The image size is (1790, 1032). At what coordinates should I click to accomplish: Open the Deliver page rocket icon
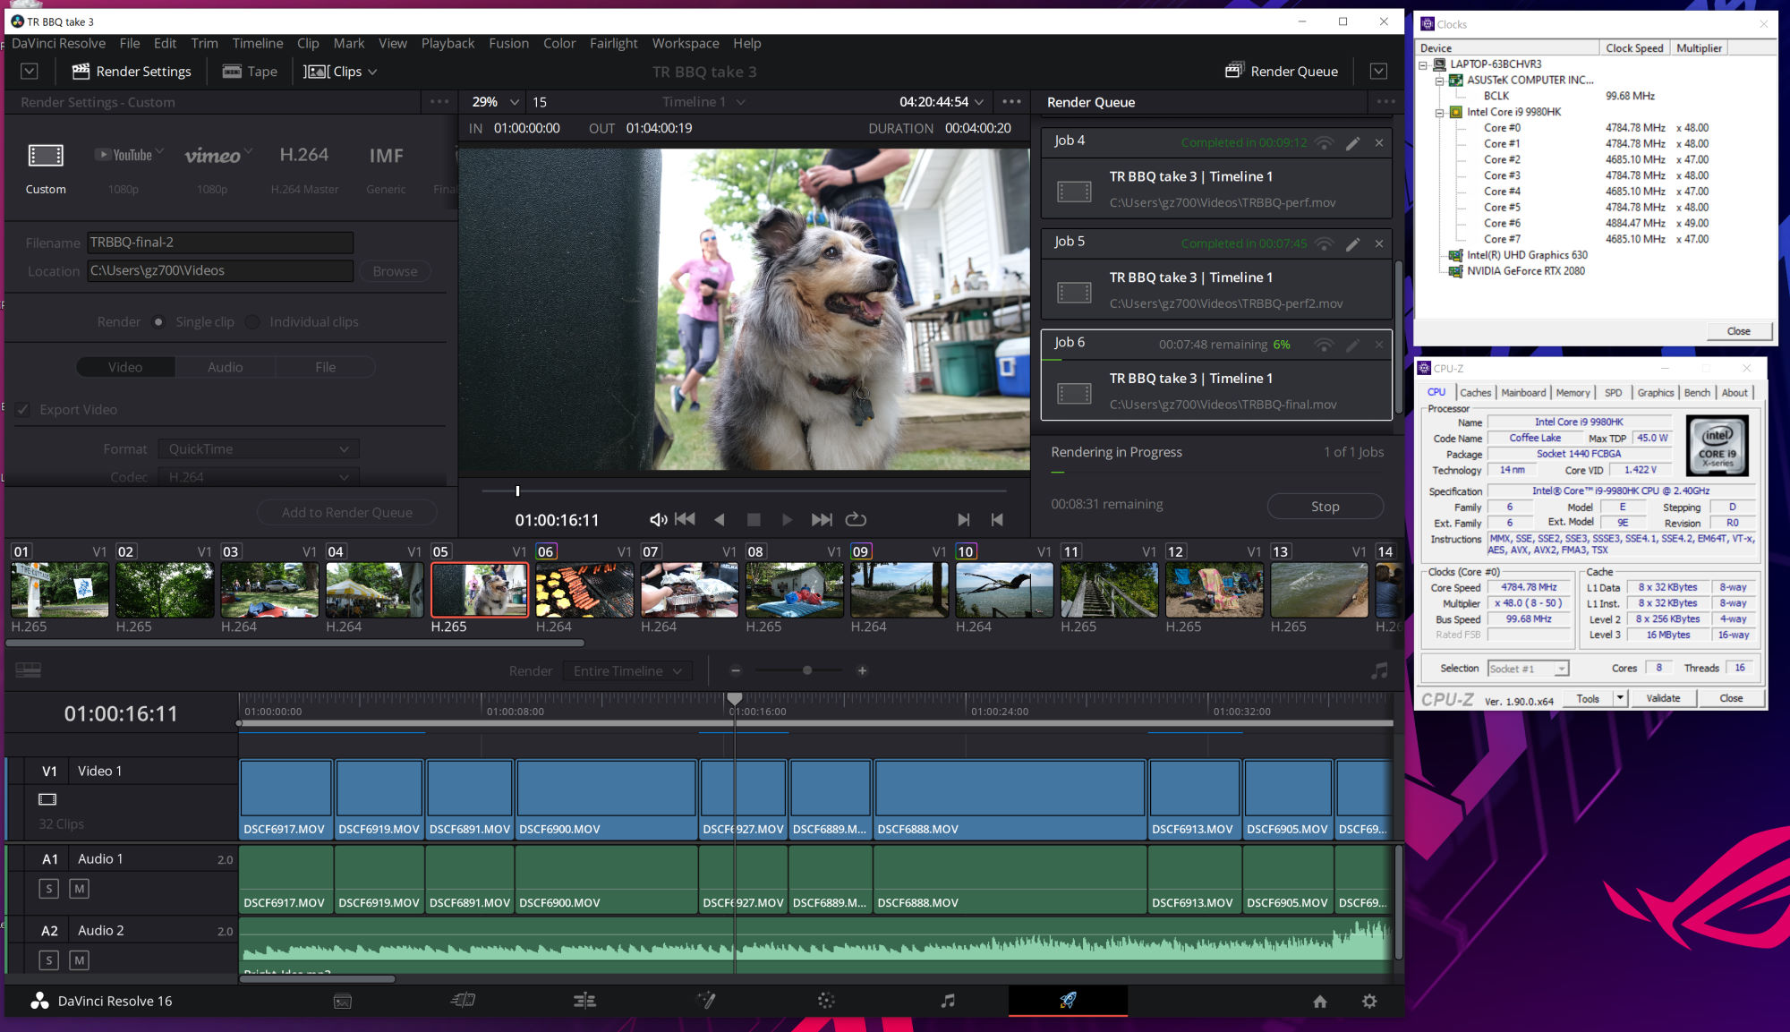click(x=1068, y=1001)
